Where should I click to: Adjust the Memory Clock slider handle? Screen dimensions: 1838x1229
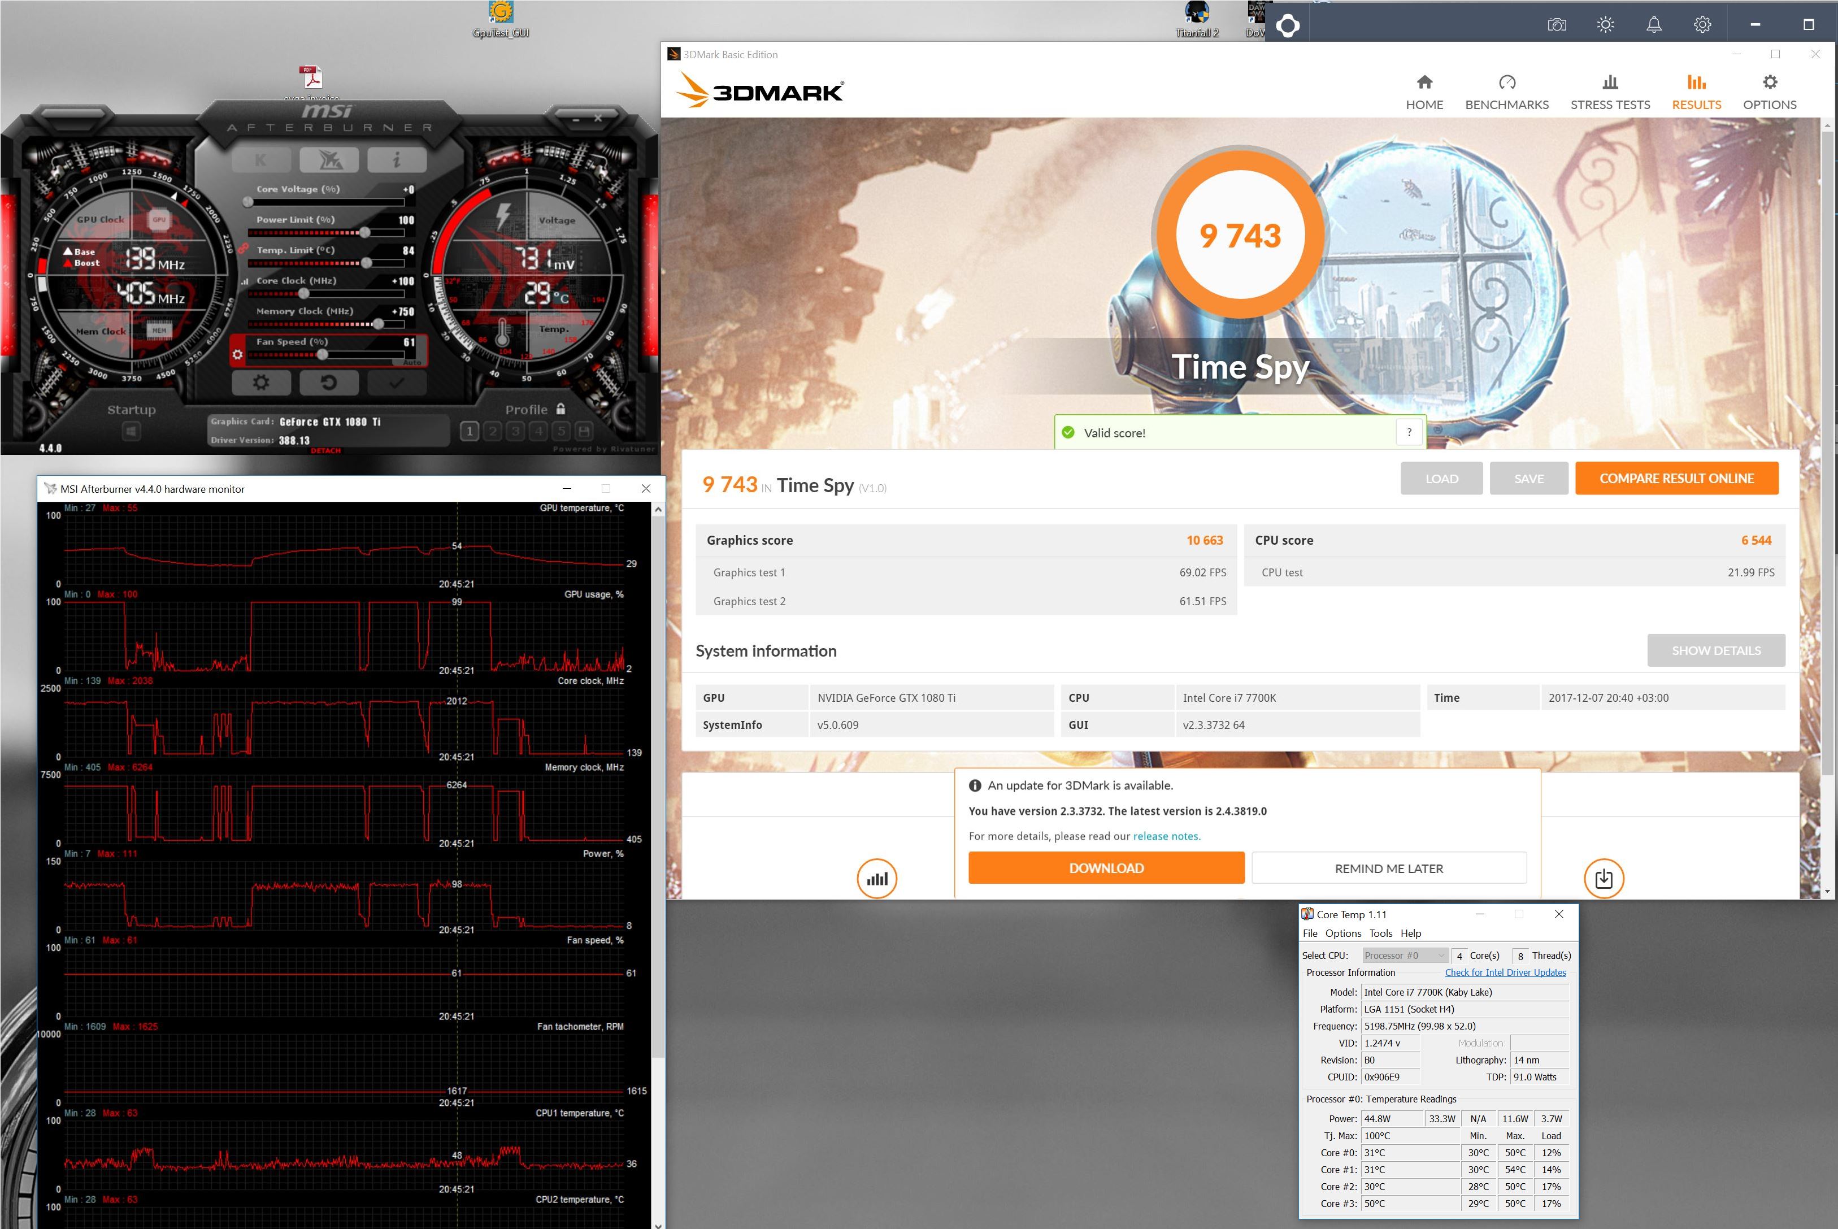click(x=378, y=324)
